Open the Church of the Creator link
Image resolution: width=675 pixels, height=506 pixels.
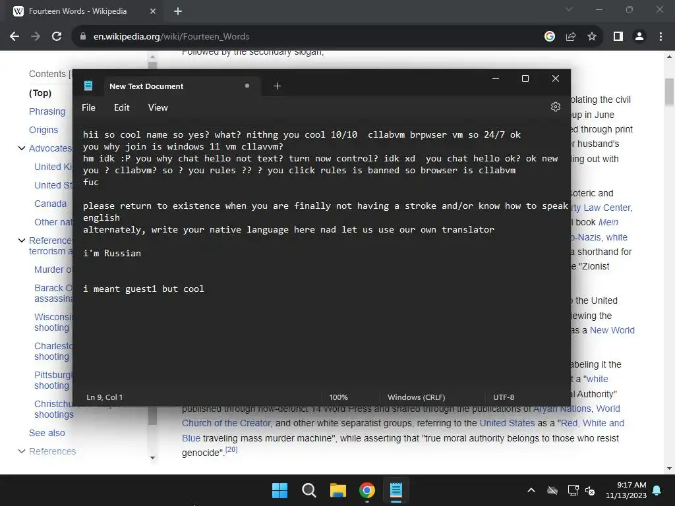click(227, 423)
